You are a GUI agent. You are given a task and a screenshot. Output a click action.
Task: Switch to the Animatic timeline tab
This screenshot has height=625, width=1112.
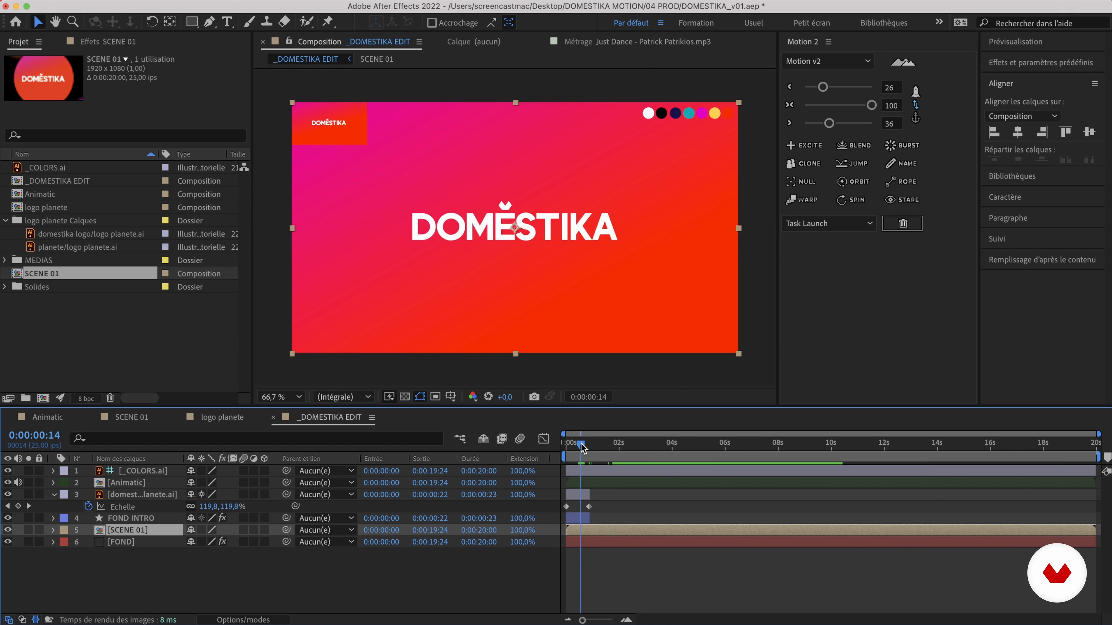[47, 417]
